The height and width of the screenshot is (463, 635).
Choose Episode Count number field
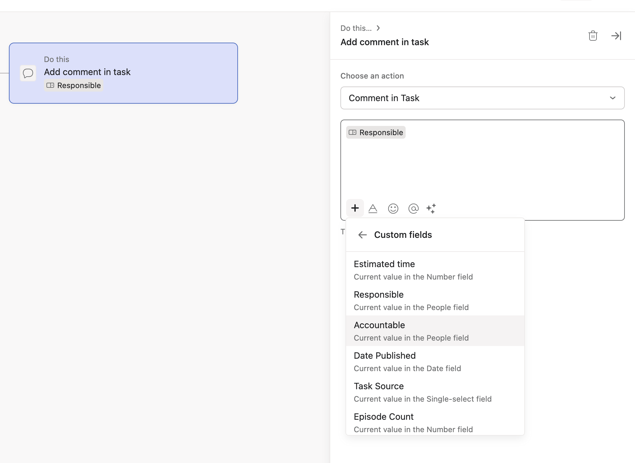[435, 422]
